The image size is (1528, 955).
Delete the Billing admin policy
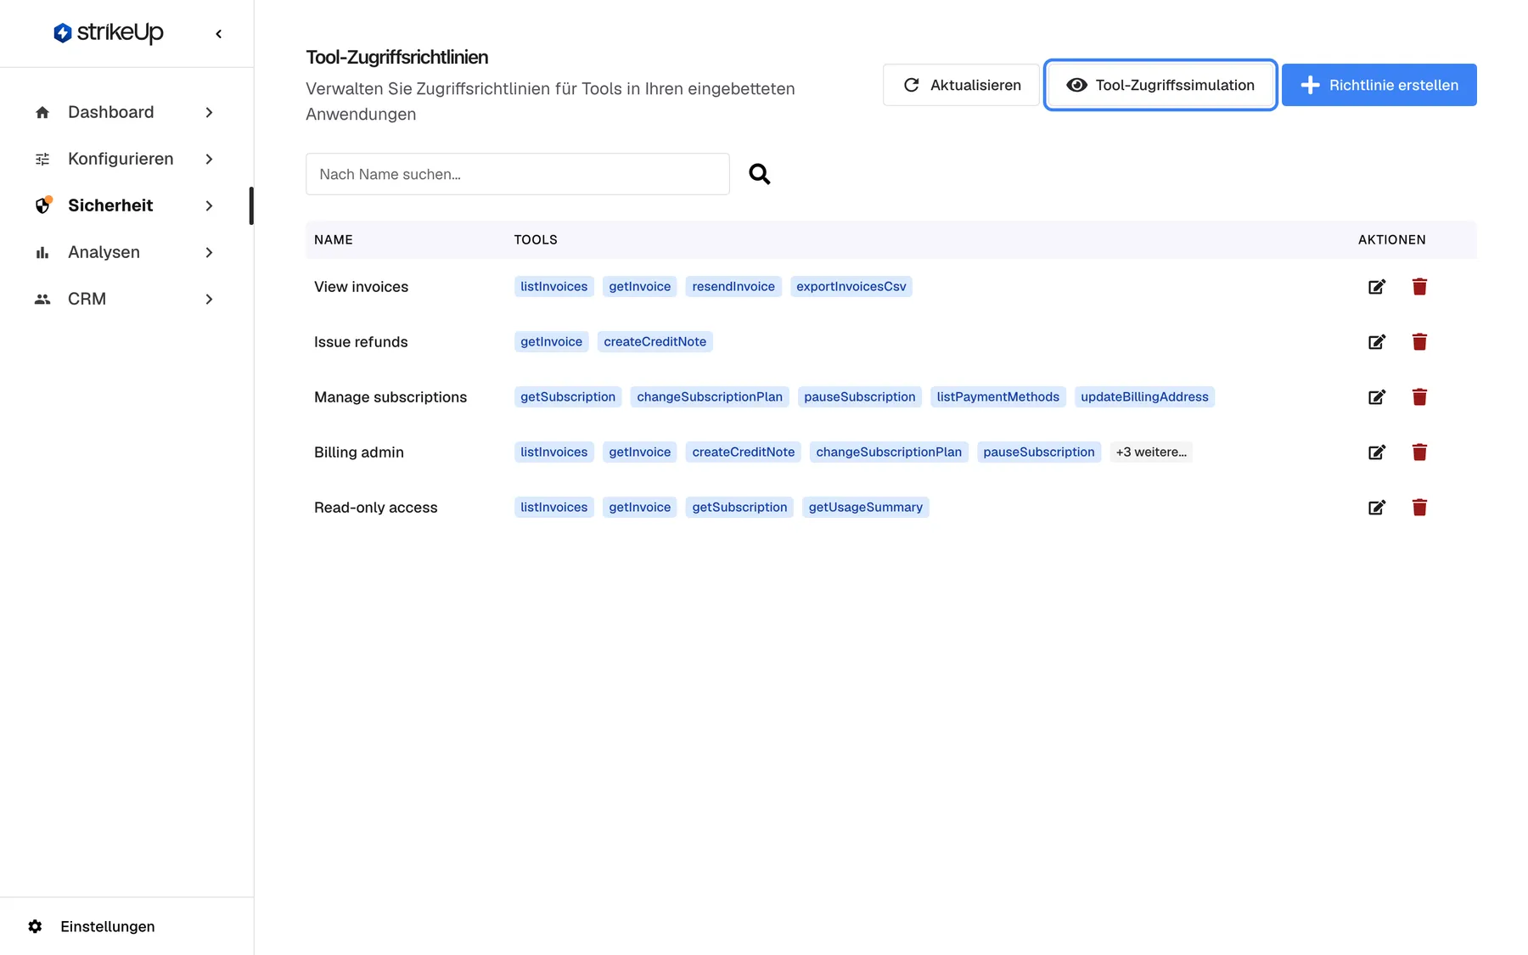1419,452
